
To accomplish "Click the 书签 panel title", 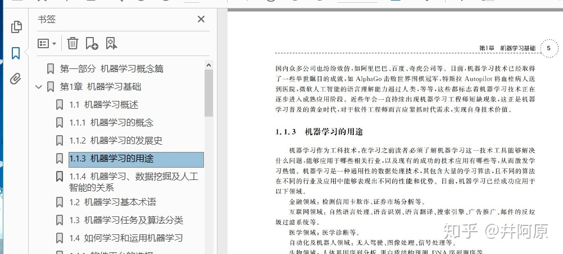I will (x=47, y=20).
